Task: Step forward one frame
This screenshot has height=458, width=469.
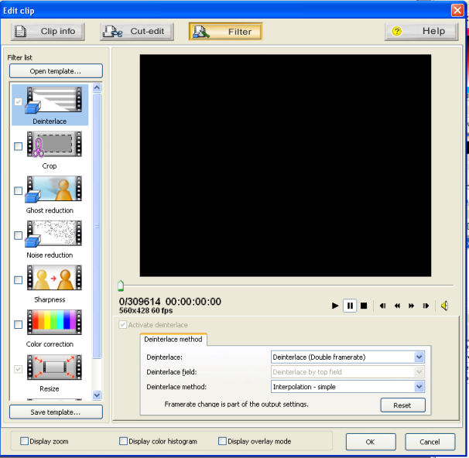Action: [x=426, y=306]
